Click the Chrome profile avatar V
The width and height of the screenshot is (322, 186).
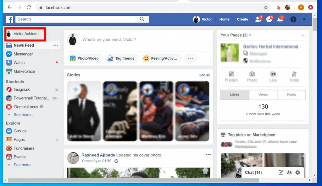point(301,8)
